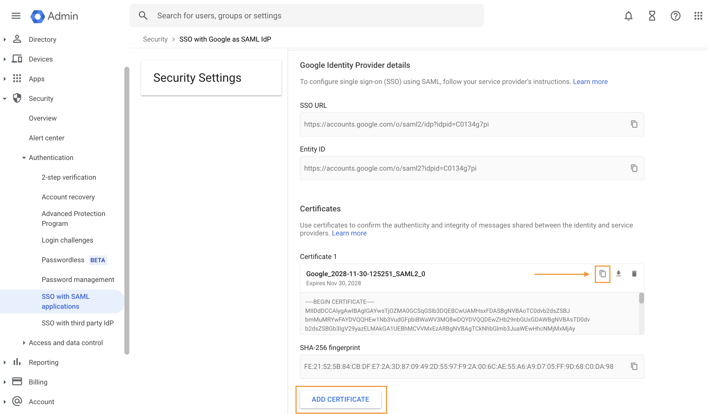Click the sidebar navigation scrollbar
Screen dimensions: 708x414
[127, 210]
